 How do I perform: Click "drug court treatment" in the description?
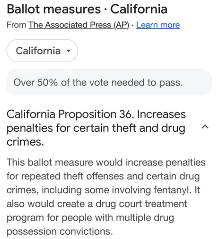(x=141, y=204)
